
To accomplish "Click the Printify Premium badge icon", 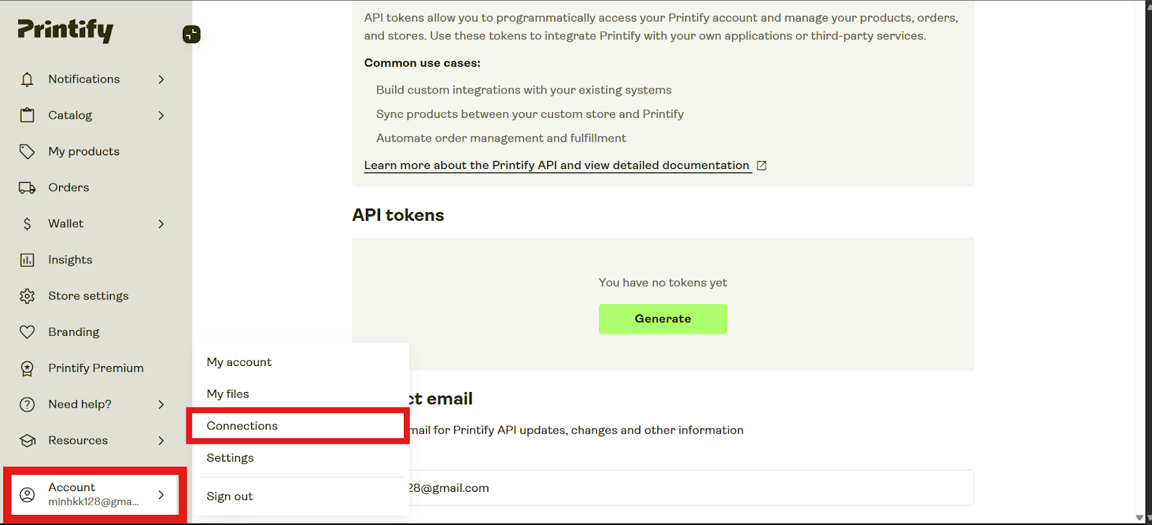I will (27, 368).
